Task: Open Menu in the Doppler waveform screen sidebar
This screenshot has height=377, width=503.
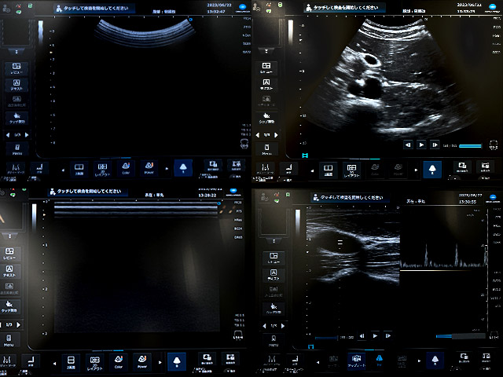Action: click(x=274, y=340)
